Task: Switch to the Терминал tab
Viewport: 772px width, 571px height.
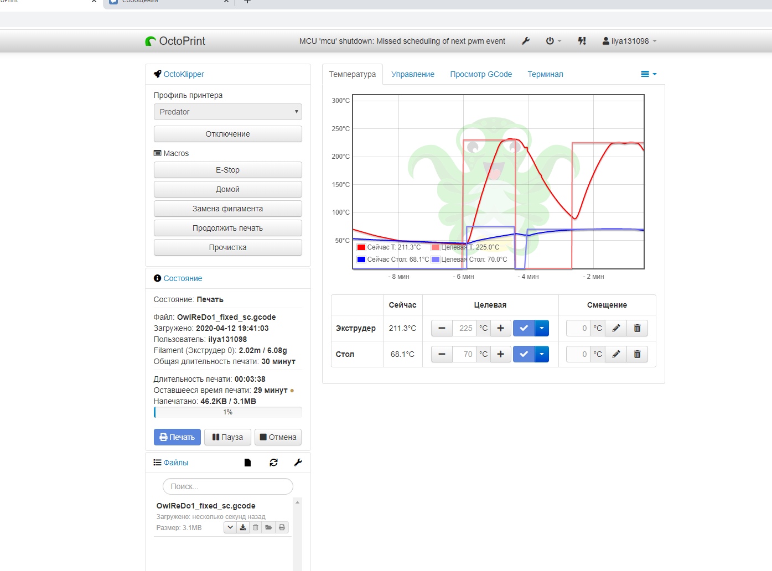Action: pos(545,74)
